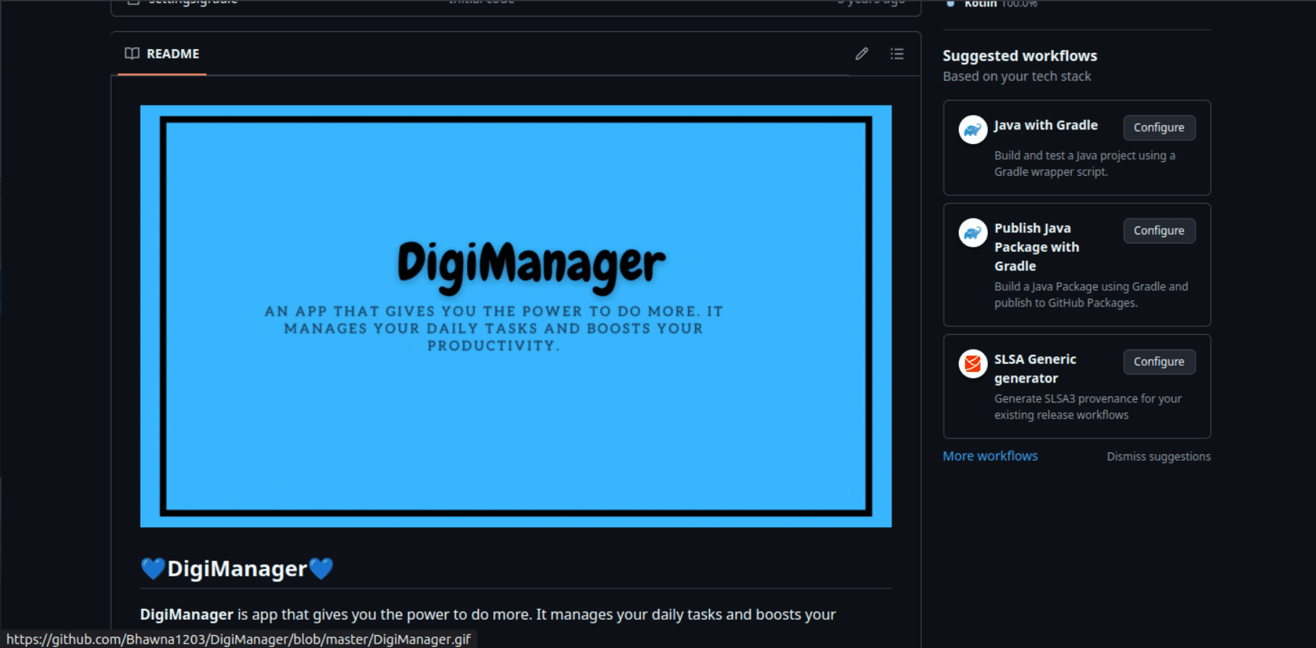
Task: Click the README book icon
Action: coord(132,54)
